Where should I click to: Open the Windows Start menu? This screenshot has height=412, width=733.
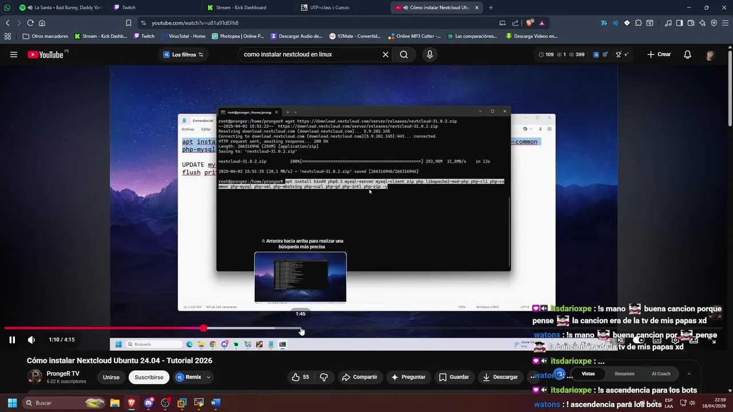pyautogui.click(x=12, y=403)
